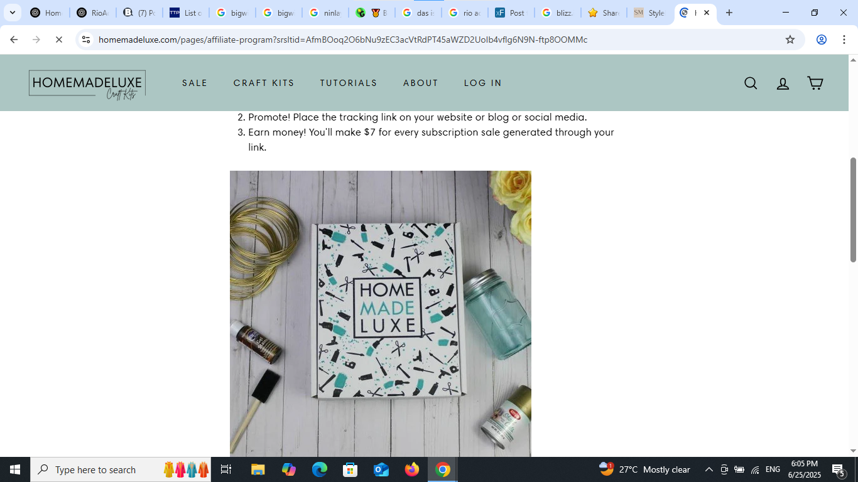This screenshot has width=858, height=482.
Task: Click the scrollbar up arrow
Action: [x=853, y=60]
